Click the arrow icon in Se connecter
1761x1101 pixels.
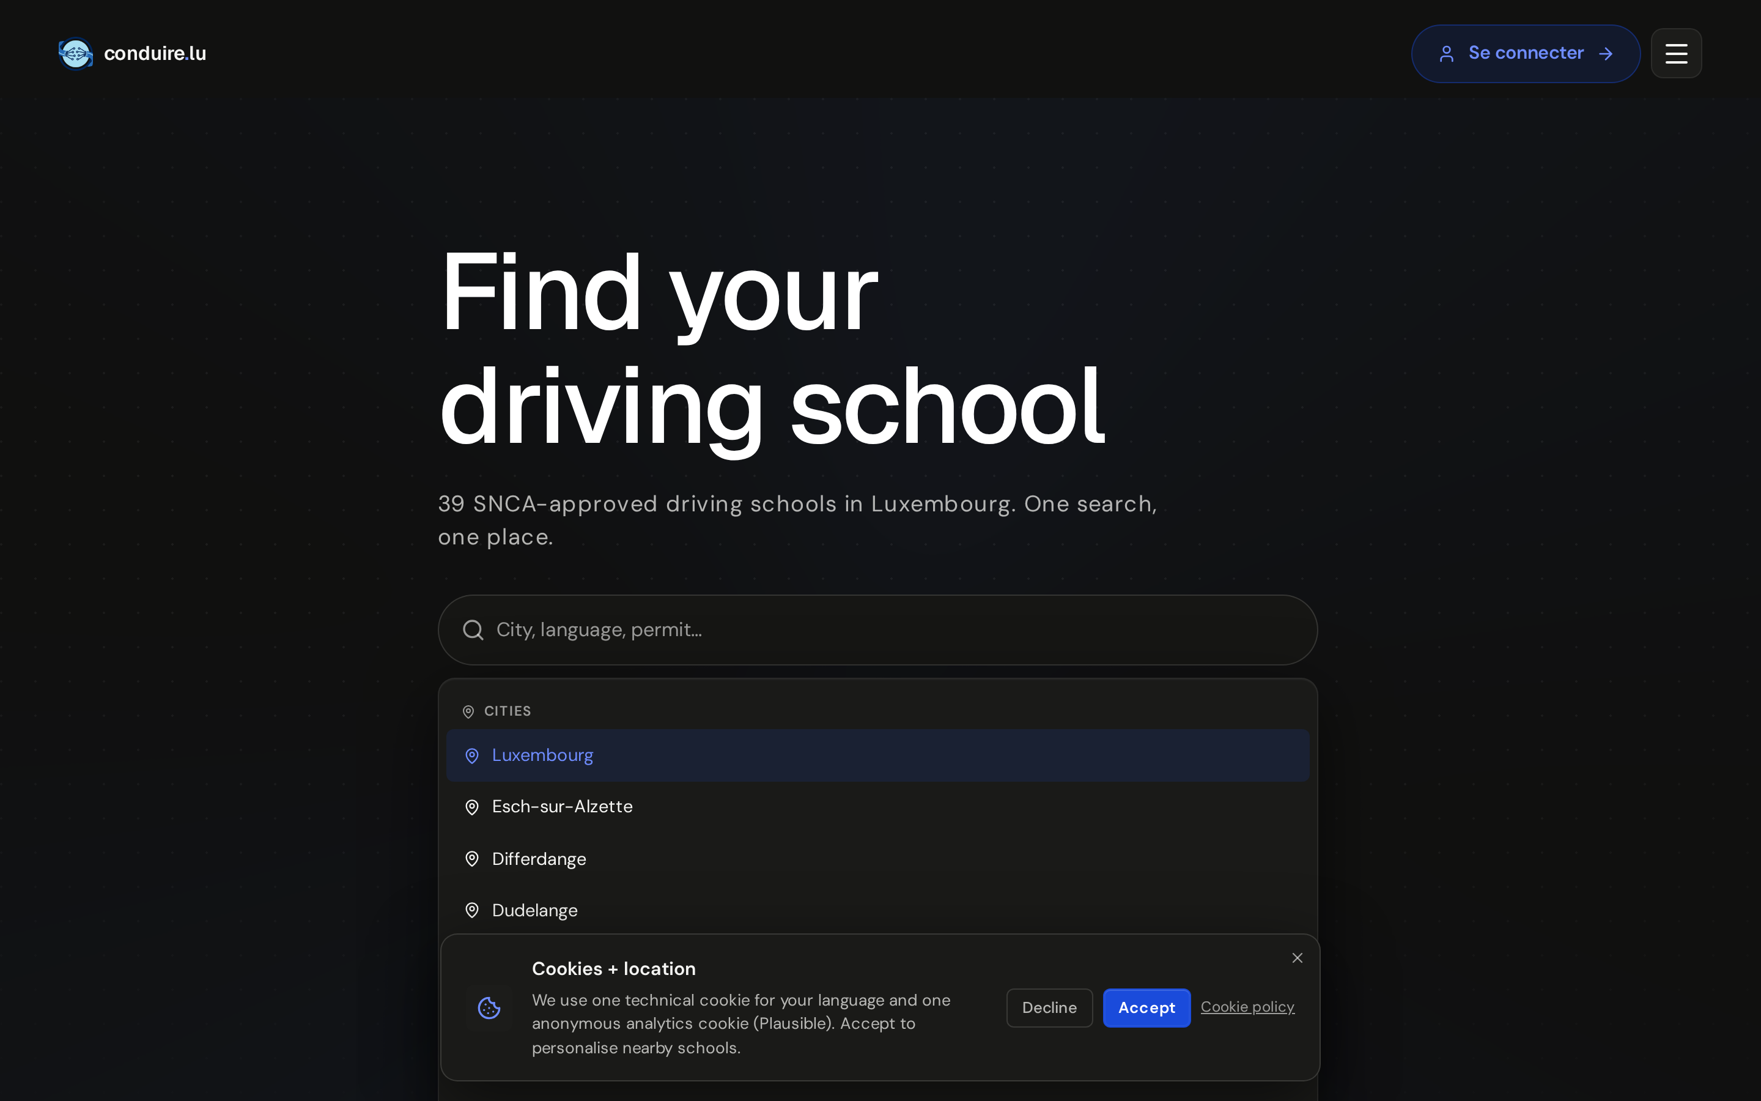click(1606, 54)
